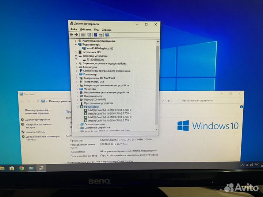Select Контроллеры запоминающих устройств row

[106, 85]
